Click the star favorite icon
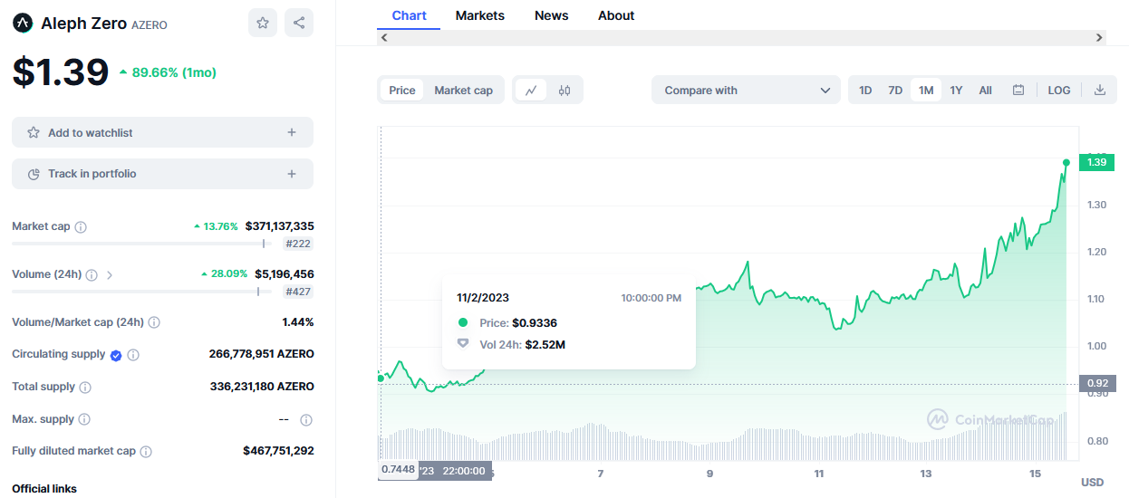 (x=263, y=23)
